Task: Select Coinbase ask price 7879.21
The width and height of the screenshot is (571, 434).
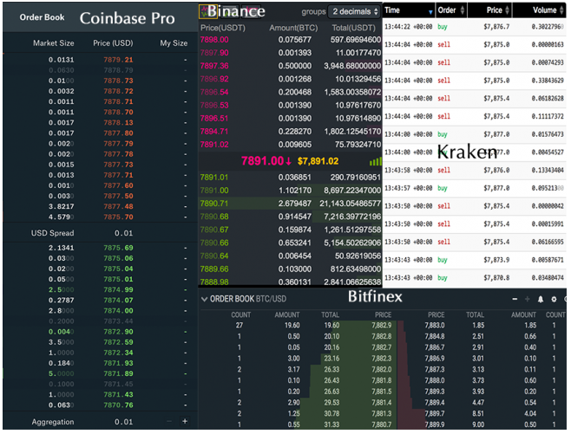Action: (x=118, y=60)
